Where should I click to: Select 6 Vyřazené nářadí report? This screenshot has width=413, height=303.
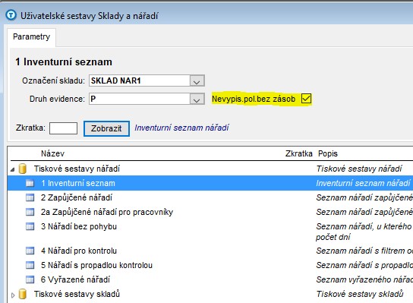pos(75,279)
